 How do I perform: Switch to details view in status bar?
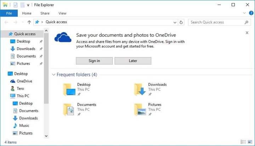[243, 142]
